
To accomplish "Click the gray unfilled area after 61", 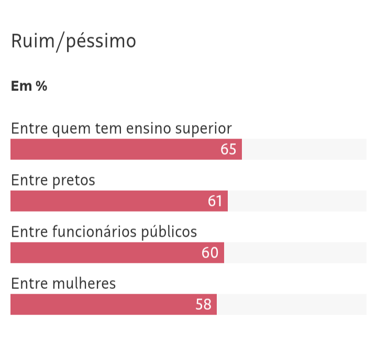I will [x=297, y=201].
